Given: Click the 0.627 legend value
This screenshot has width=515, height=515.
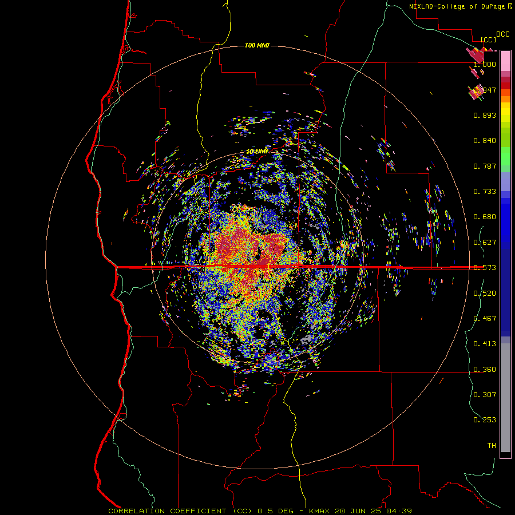Looking at the screenshot, I should (x=485, y=243).
